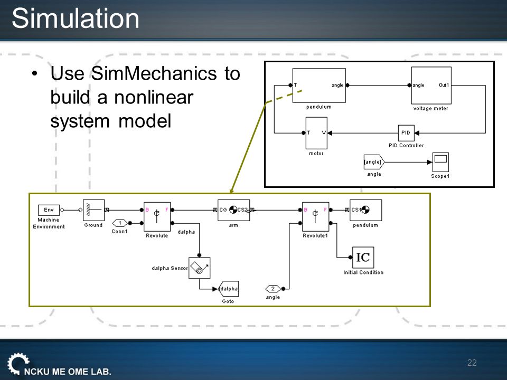Click the 'PID Controller' label text
Image resolution: width=507 pixels, height=380 pixels.
tap(406, 146)
